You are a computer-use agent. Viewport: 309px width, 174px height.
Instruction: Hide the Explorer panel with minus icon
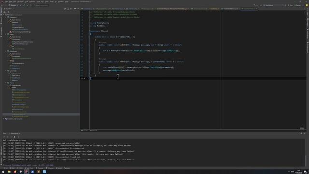78,9
